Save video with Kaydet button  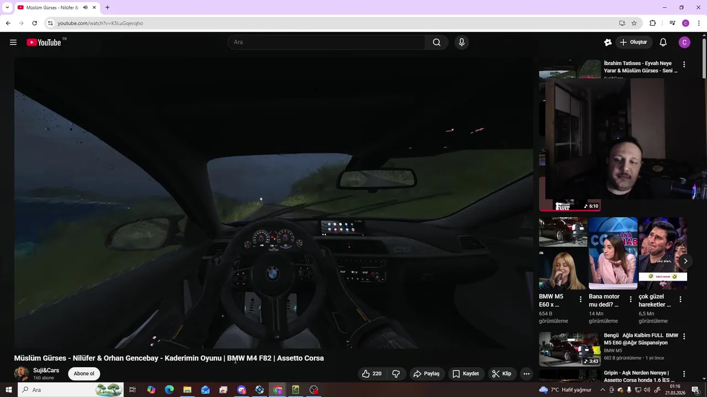(x=466, y=374)
